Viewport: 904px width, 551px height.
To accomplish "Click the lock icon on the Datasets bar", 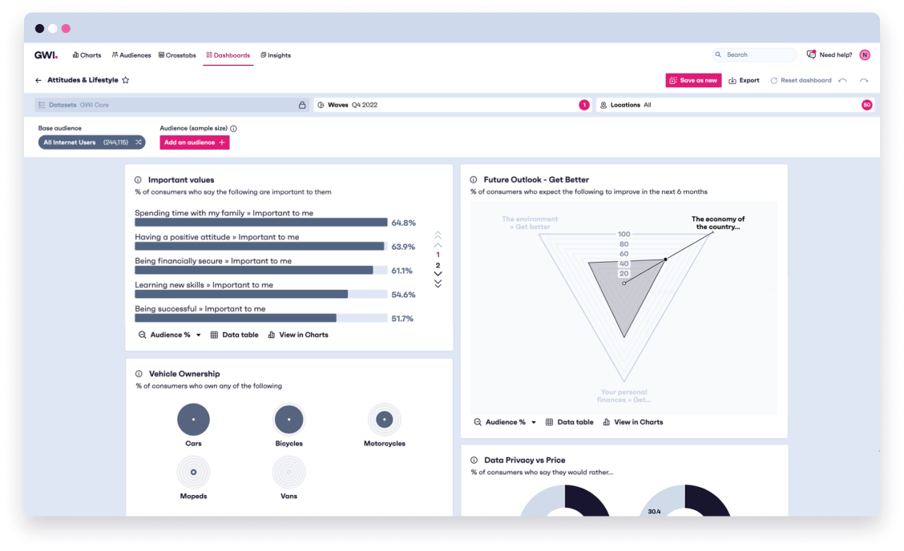I will click(301, 104).
